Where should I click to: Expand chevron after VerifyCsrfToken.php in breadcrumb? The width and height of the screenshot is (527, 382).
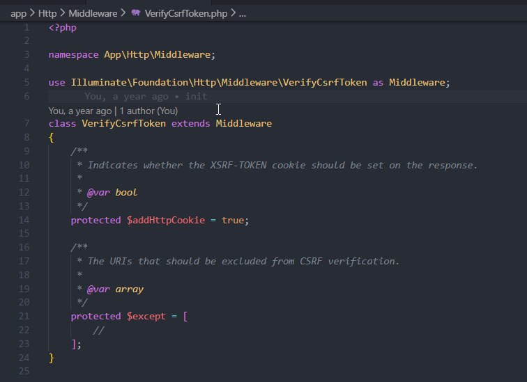[233, 13]
